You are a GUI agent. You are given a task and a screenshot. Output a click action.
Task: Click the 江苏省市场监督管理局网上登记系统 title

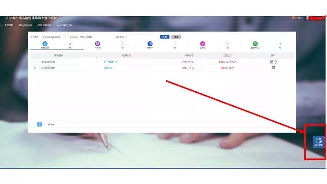[x=31, y=18]
